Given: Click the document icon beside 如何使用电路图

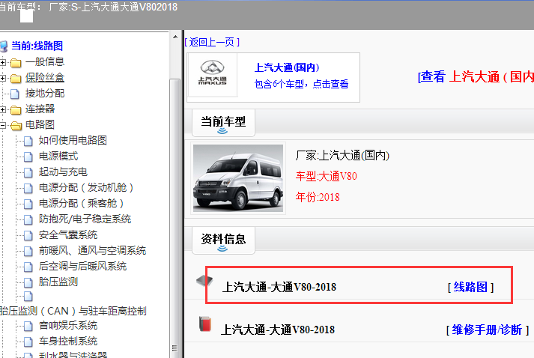Looking at the screenshot, I should point(28,141).
